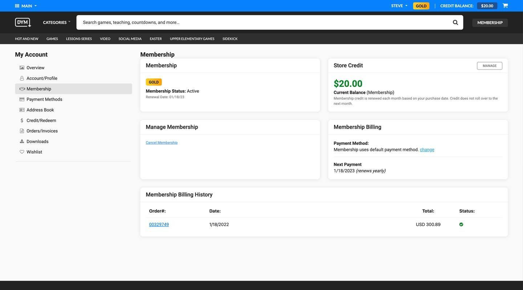Open Downloads in sidebar

point(37,141)
